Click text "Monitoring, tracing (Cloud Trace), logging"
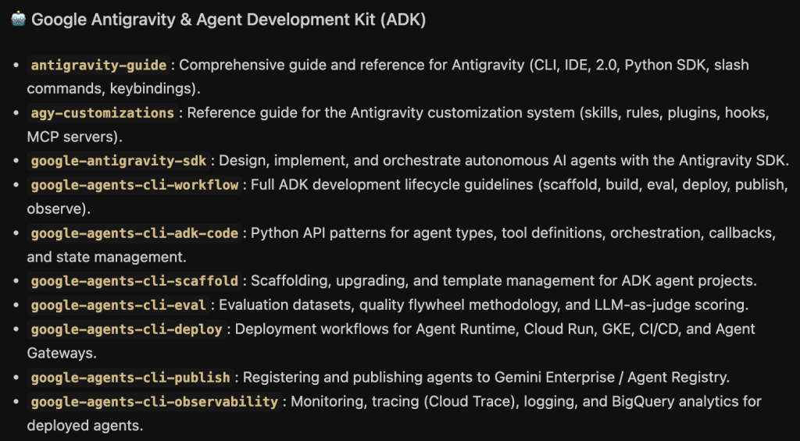800x441 pixels. click(434, 401)
